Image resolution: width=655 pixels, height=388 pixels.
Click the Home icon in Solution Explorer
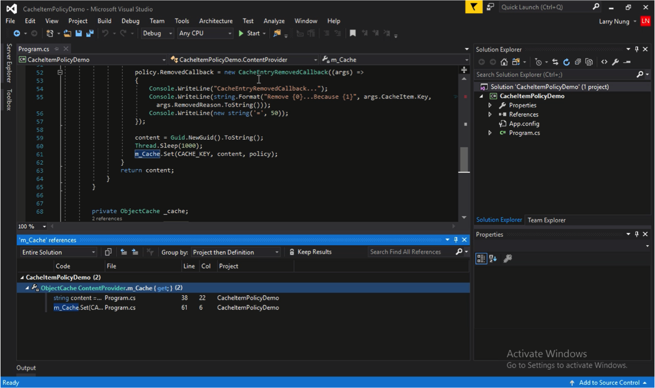pyautogui.click(x=504, y=62)
